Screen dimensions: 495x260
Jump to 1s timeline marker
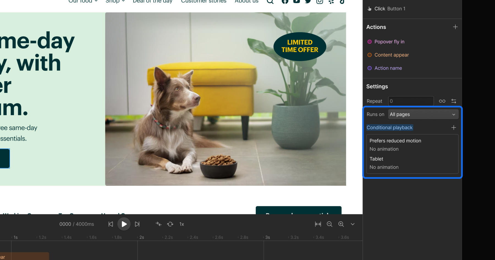coord(16,237)
